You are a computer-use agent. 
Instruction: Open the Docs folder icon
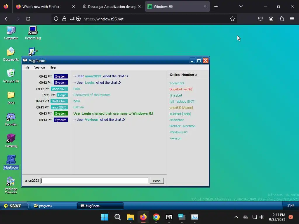[x=11, y=97]
